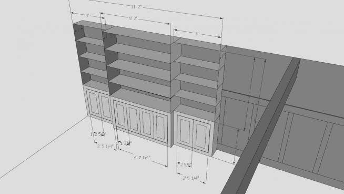
Task: Click the leftmost cabinet door panel
Action: point(94,103)
